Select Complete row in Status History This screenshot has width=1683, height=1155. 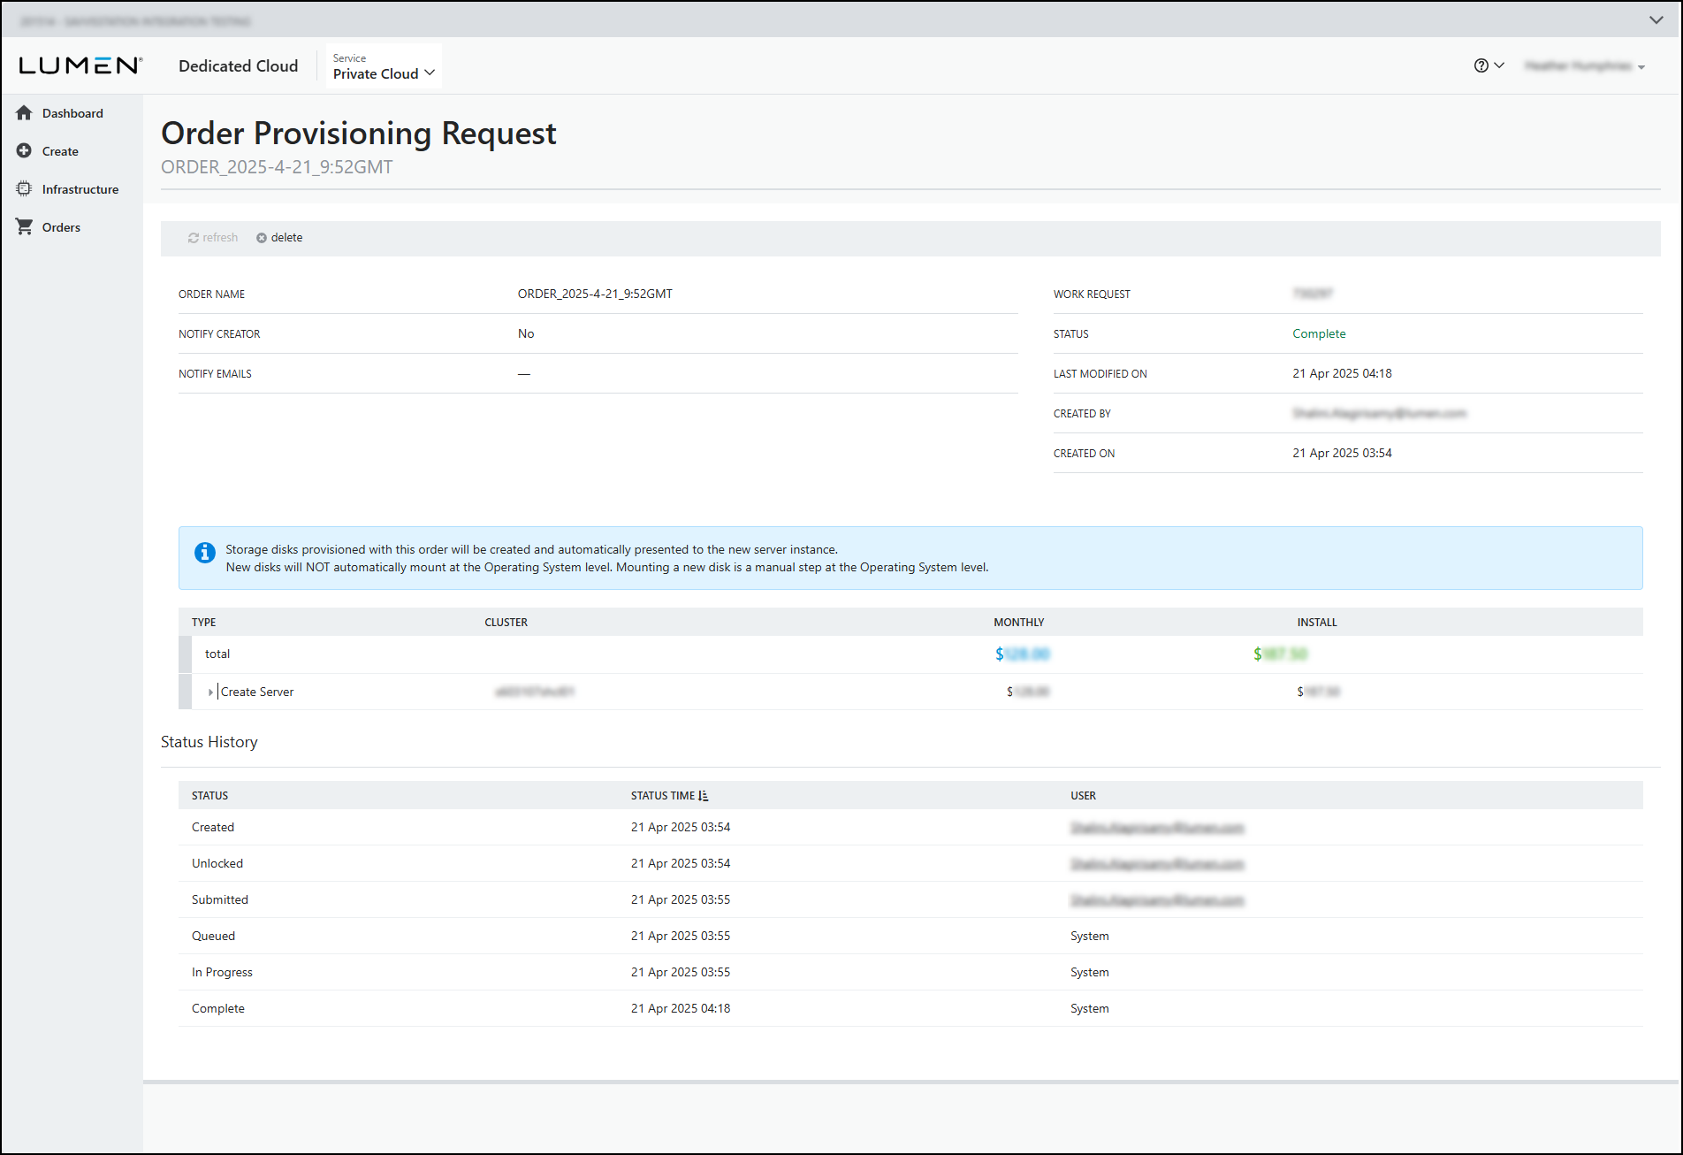(910, 1009)
